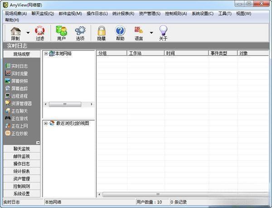Switch to 控制规则 sidebar section
Image resolution: width=272 pixels, height=208 pixels.
pyautogui.click(x=22, y=186)
